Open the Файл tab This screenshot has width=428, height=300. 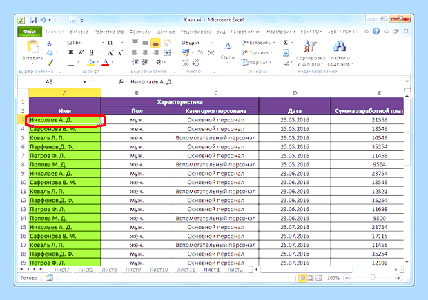pos(30,32)
